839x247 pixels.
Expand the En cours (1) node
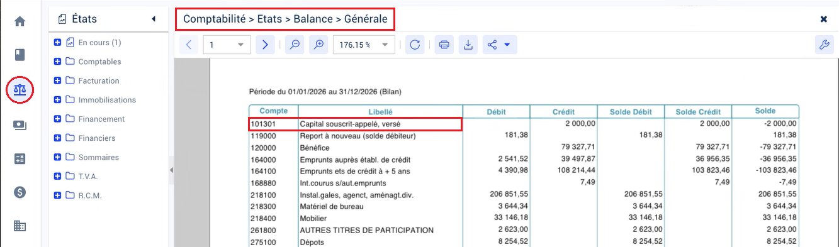click(58, 43)
